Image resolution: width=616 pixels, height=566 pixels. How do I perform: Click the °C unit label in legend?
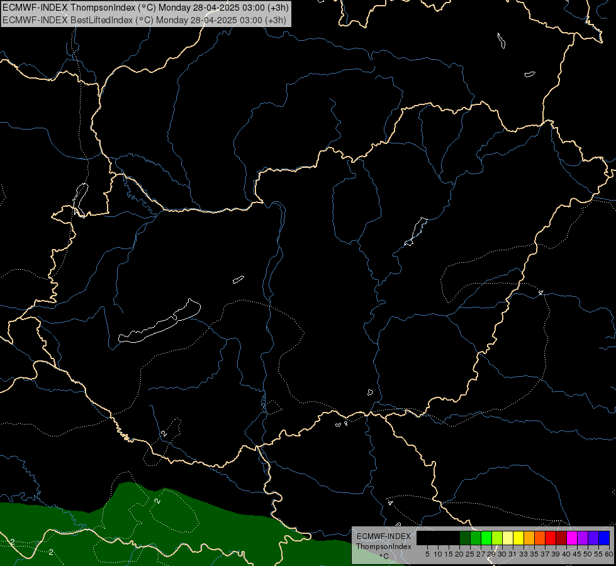[x=384, y=557]
